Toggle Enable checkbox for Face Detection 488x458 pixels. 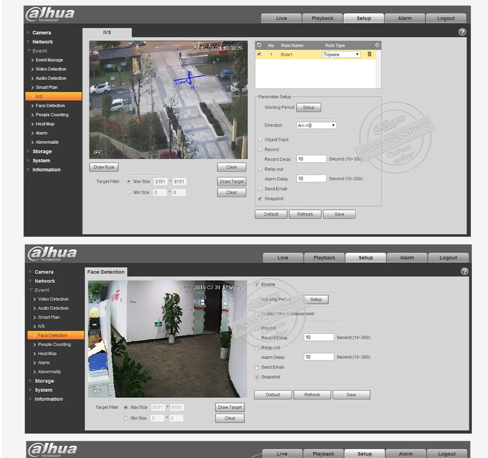click(257, 284)
